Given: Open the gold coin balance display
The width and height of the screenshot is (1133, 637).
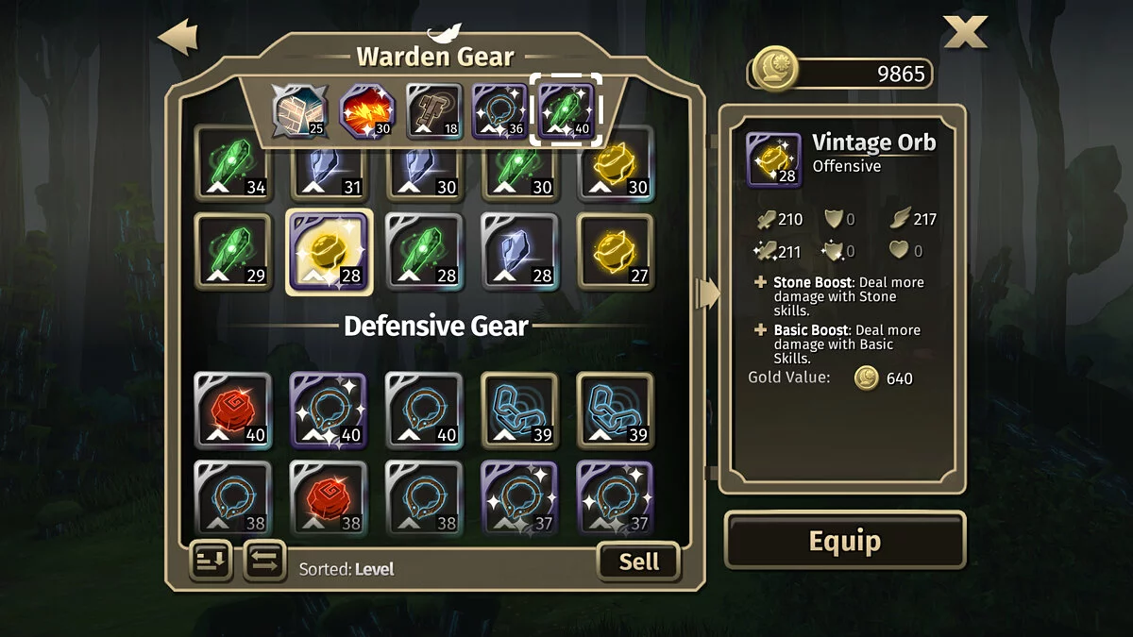Looking at the screenshot, I should (842, 73).
